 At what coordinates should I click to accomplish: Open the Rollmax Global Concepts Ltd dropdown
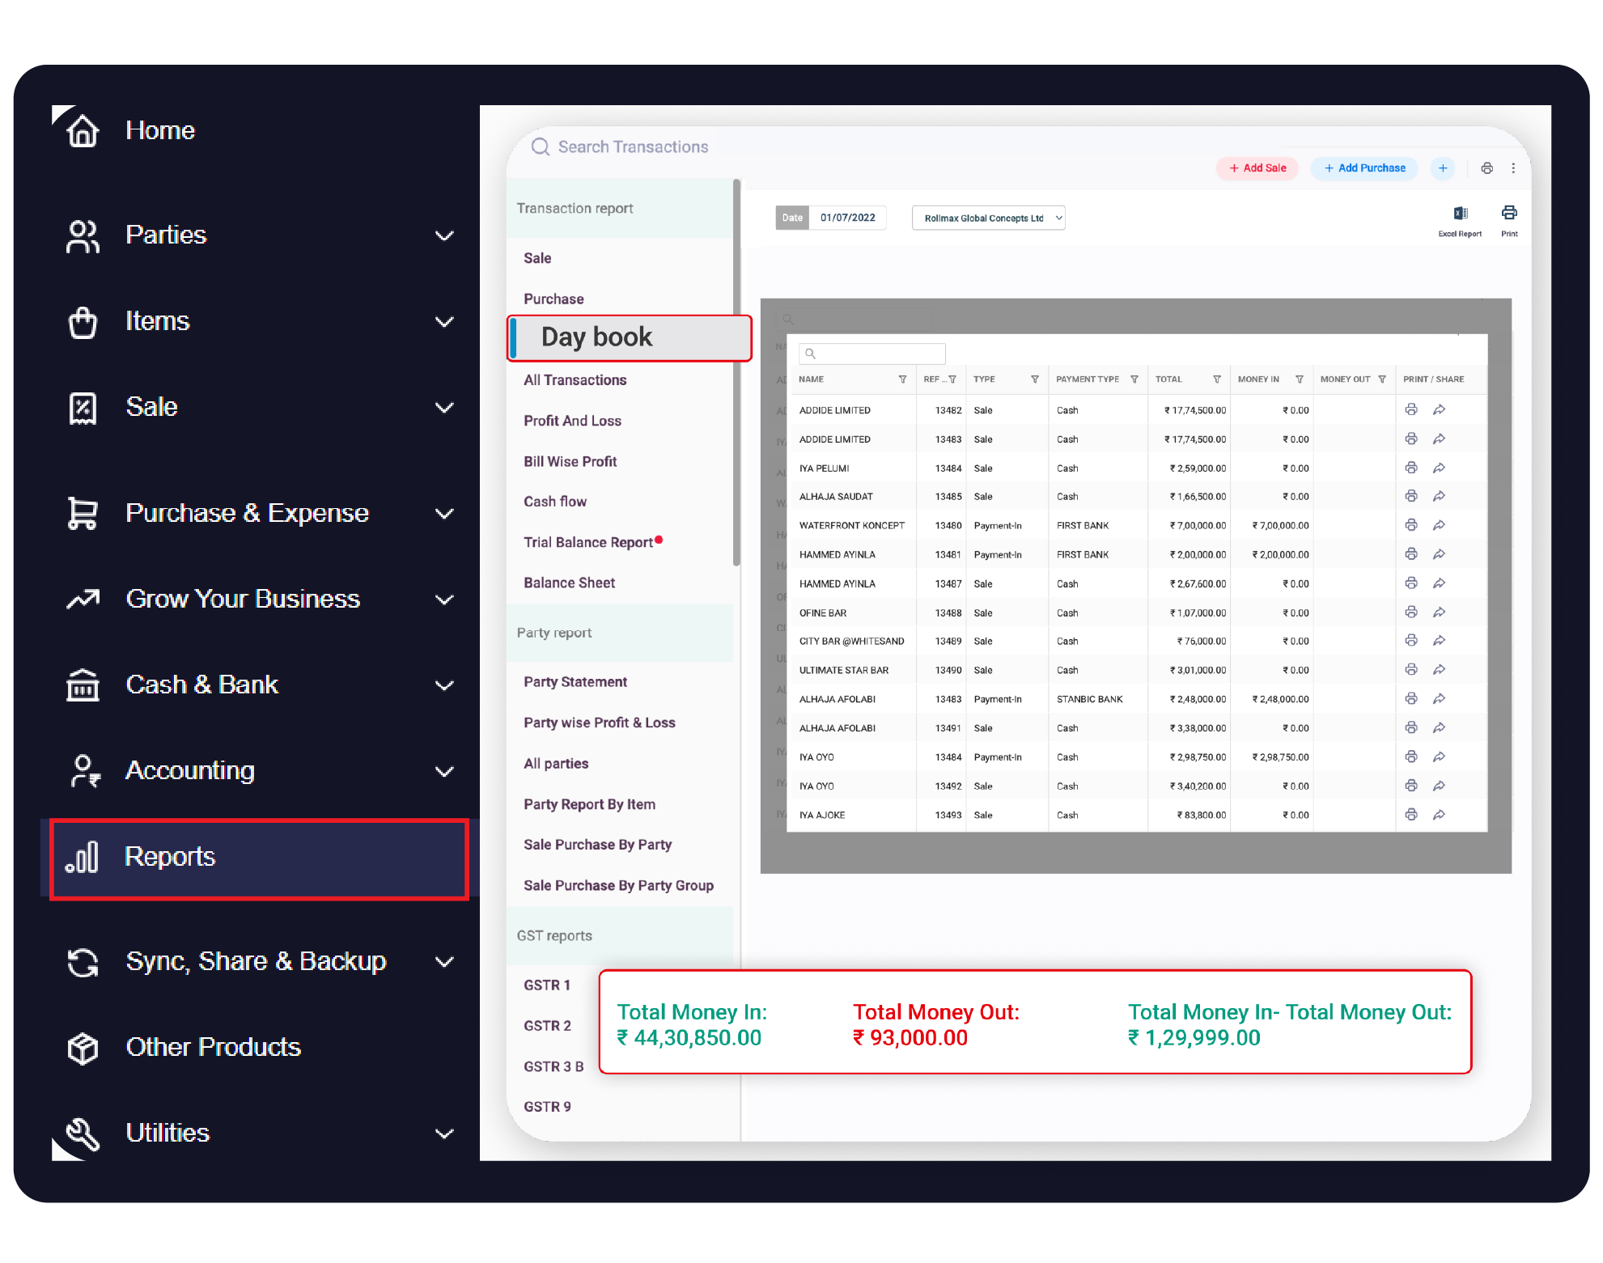pos(988,217)
